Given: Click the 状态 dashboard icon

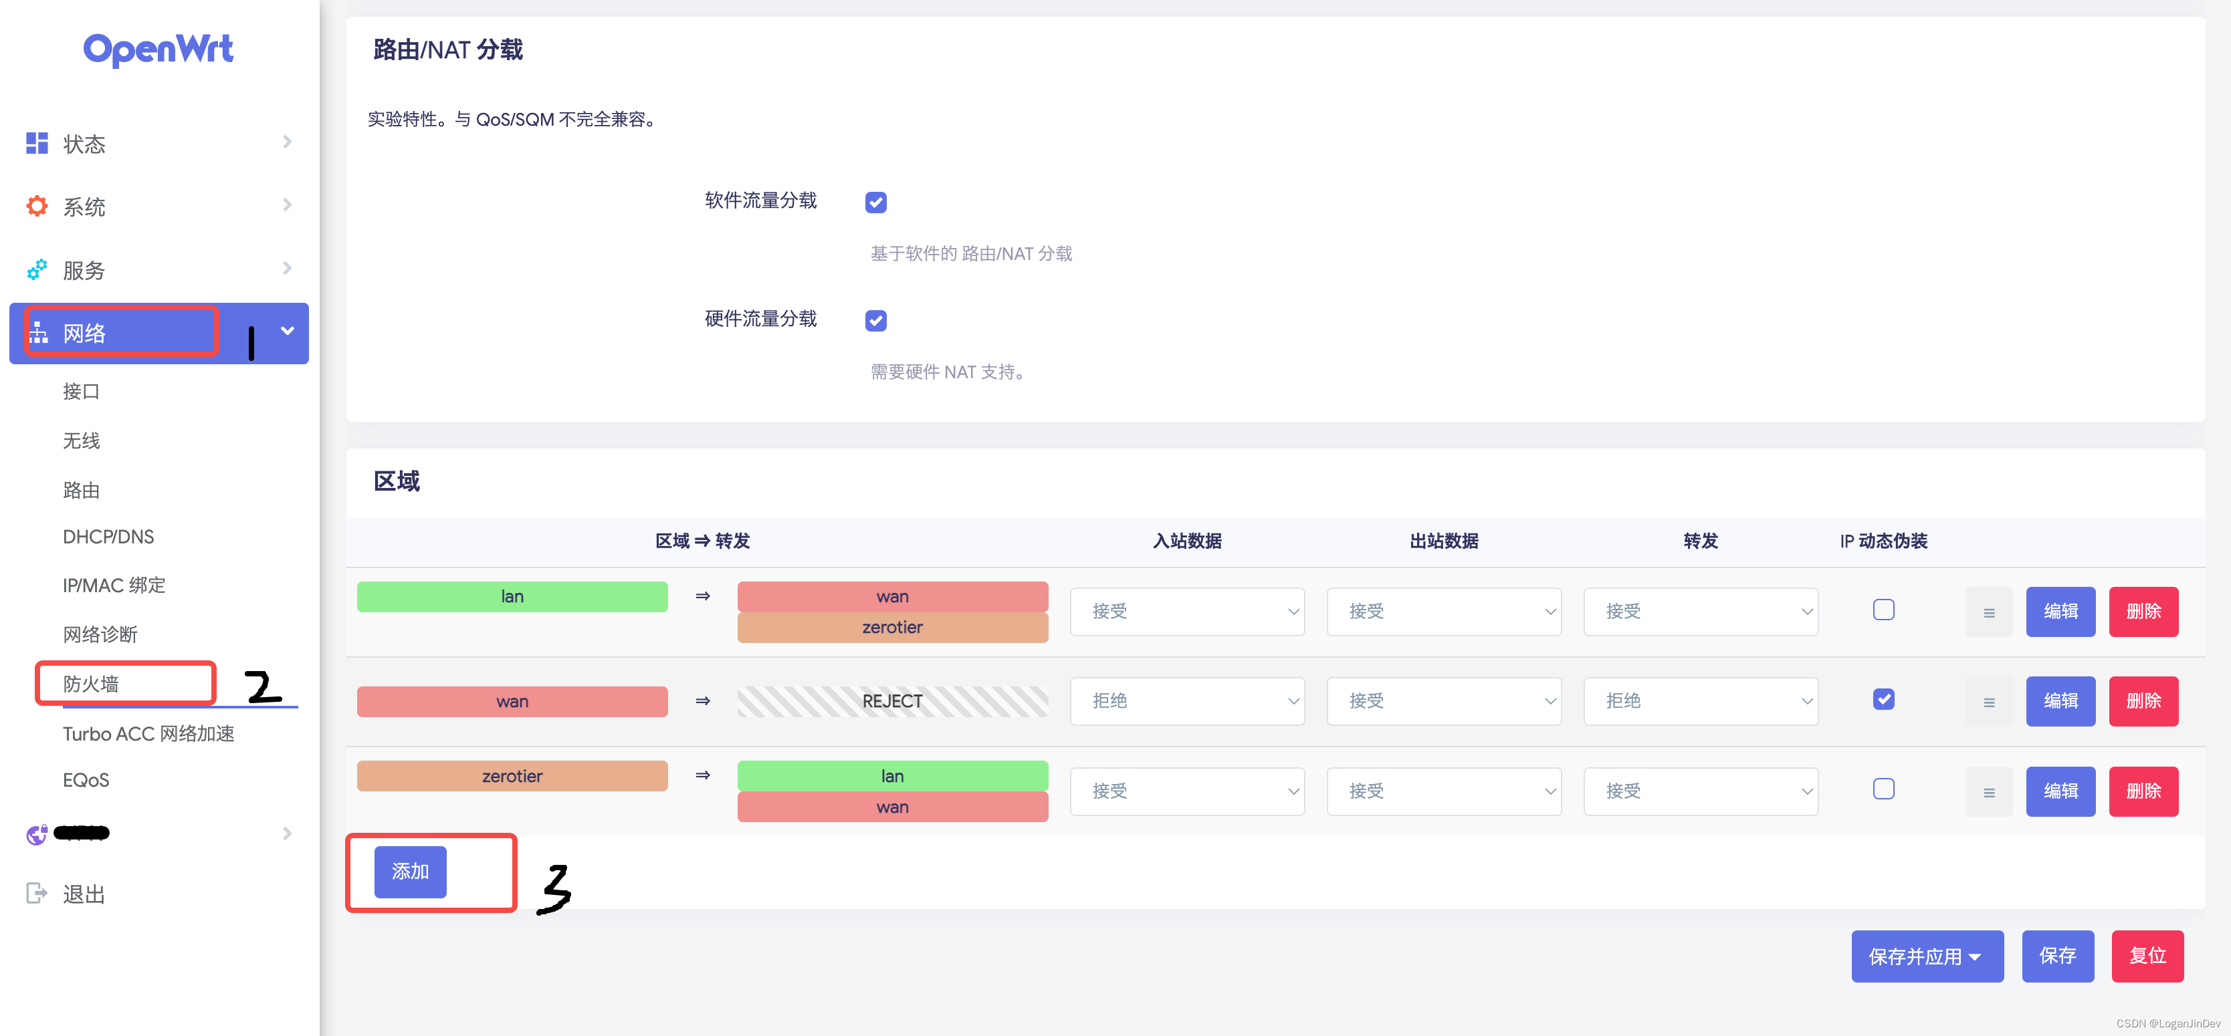Looking at the screenshot, I should (37, 144).
